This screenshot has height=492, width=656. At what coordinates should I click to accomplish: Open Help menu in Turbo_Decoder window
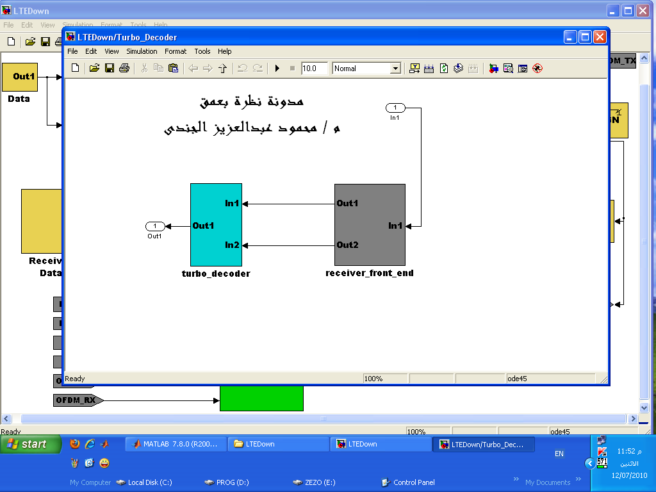[x=224, y=51]
